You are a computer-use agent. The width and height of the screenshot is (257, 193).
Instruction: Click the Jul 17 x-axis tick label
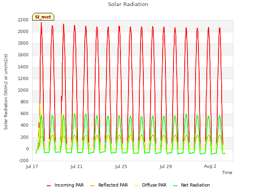[32, 166]
